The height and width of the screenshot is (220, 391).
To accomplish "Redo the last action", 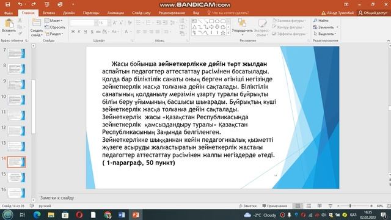I will [x=34, y=4].
